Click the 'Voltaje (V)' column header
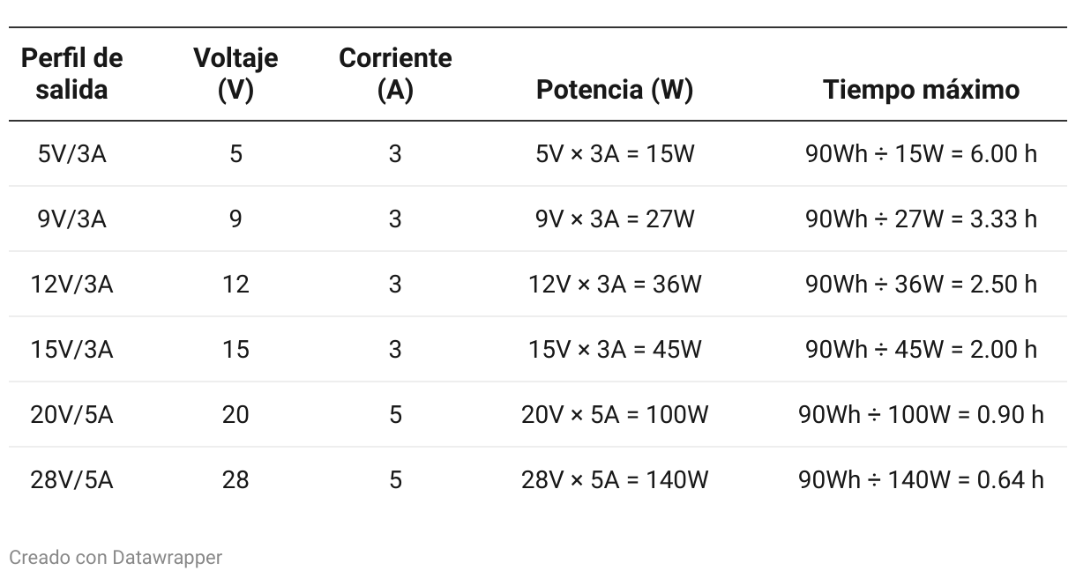 point(235,74)
